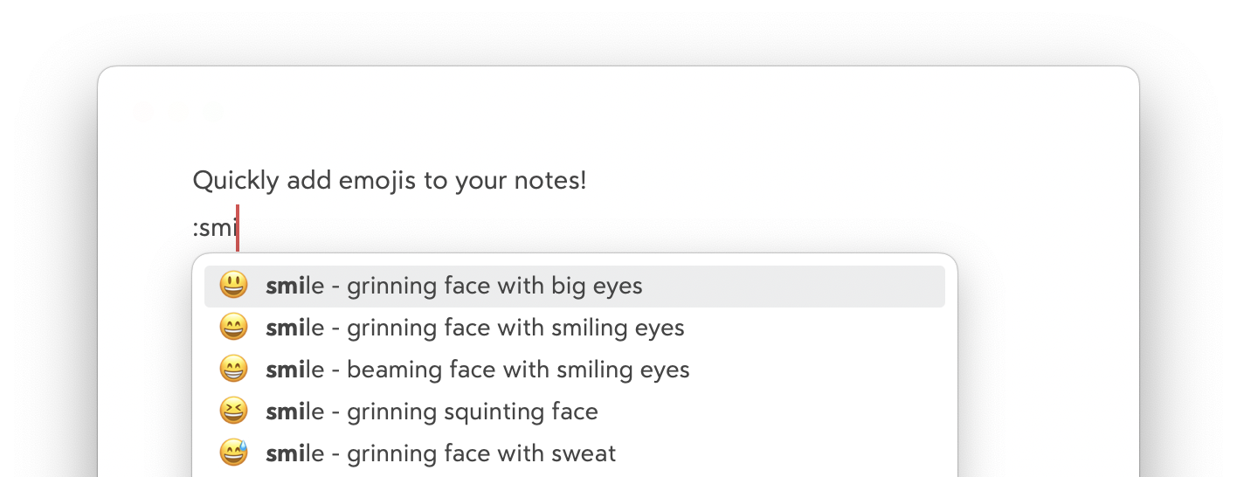Click the grinning squinting face emoji icon

pyautogui.click(x=233, y=411)
